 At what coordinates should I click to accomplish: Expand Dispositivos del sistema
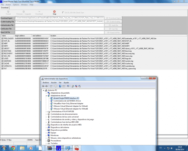(46, 128)
